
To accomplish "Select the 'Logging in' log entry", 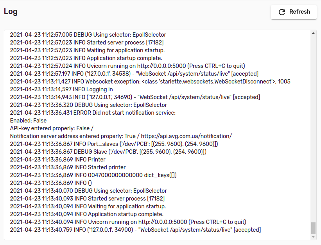I will (61, 89).
